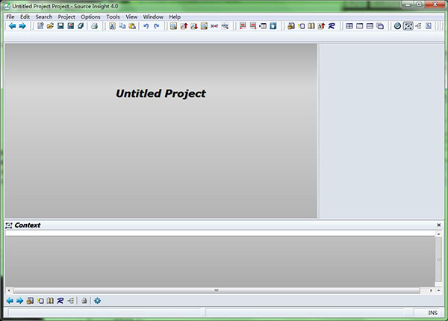Toggle the Context window button in top toolbar
This screenshot has height=321, width=448.
point(408,26)
